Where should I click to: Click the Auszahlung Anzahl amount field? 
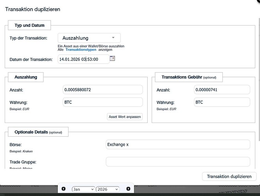tap(103, 90)
